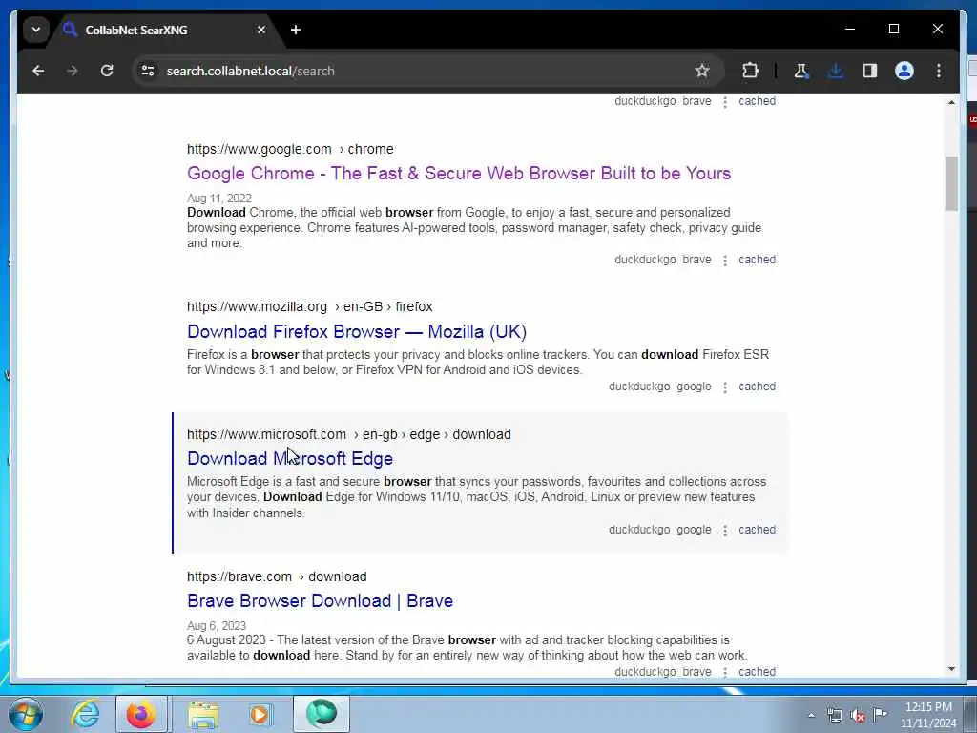977x733 pixels.
Task: Open Chrome Labs flask icon
Action: pyautogui.click(x=801, y=71)
